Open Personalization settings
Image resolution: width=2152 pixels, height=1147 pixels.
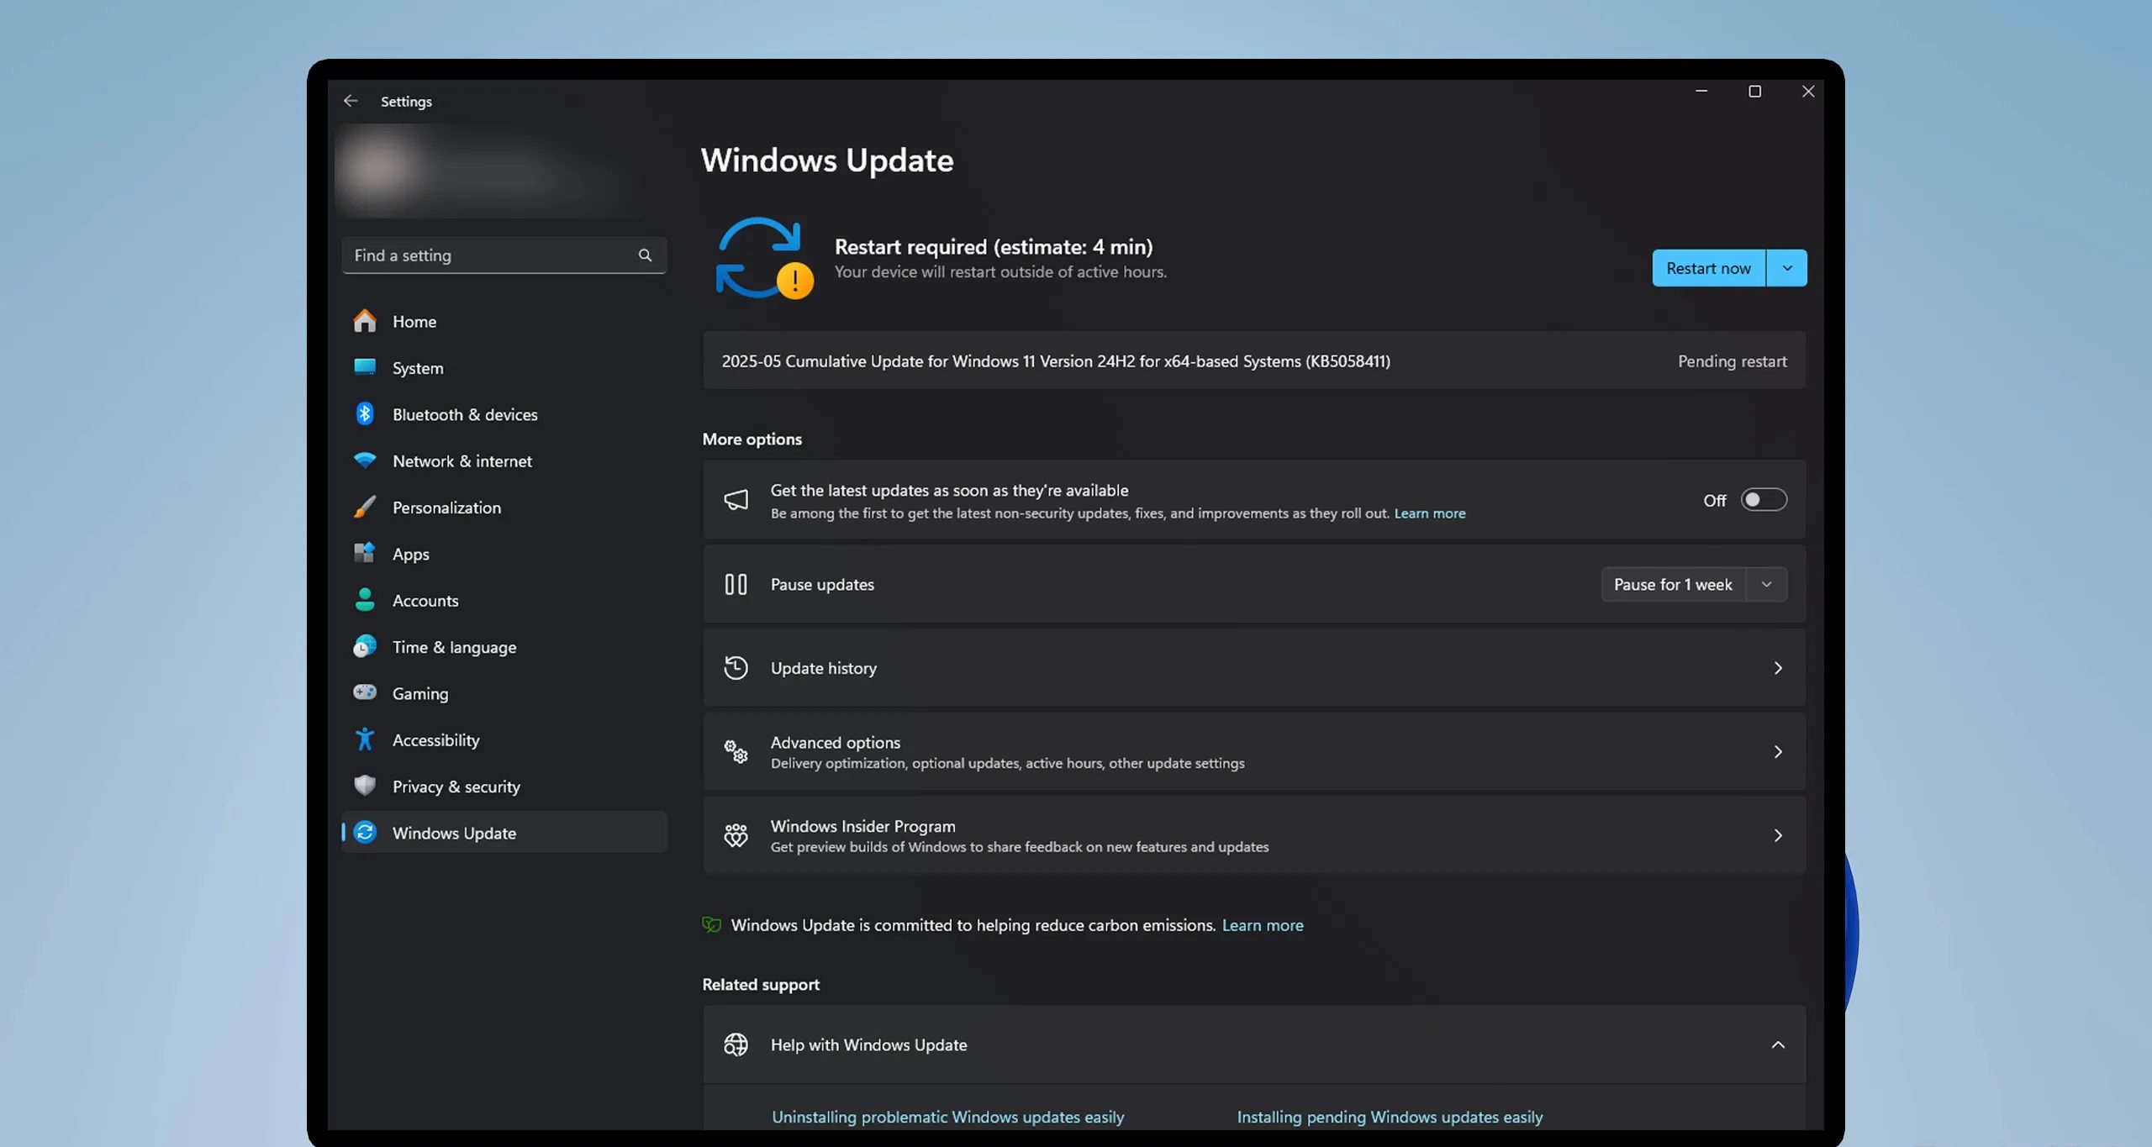coord(446,507)
